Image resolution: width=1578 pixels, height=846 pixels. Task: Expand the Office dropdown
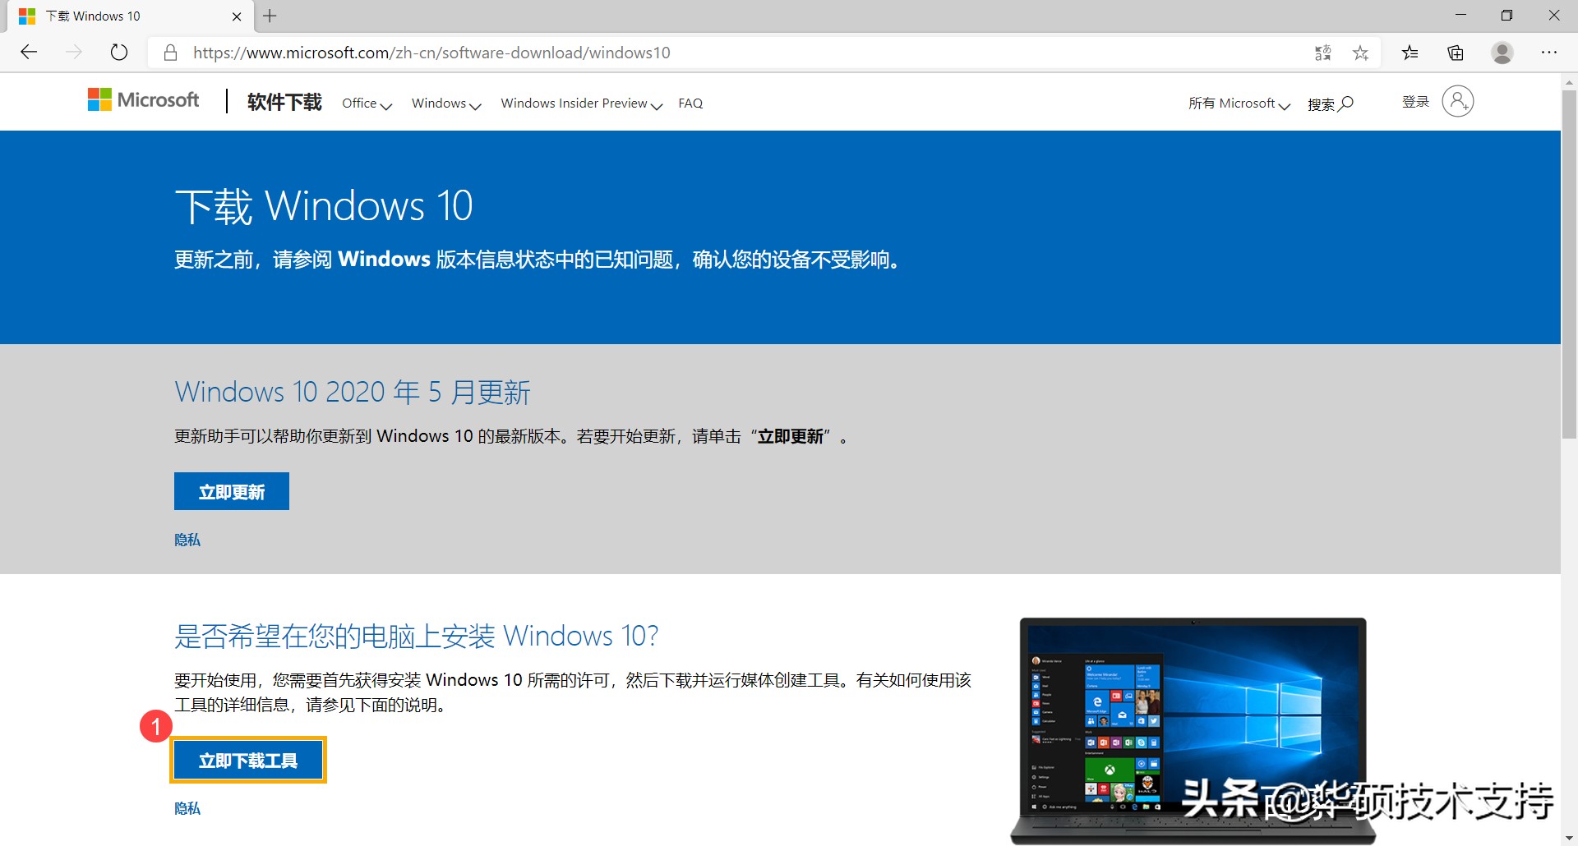pos(367,103)
